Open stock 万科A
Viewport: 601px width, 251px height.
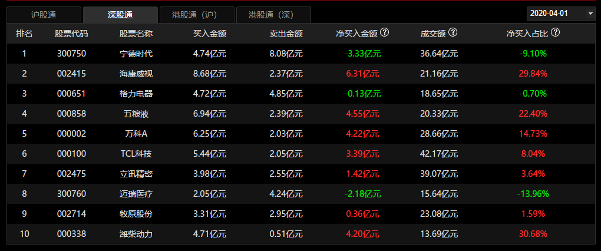[136, 134]
